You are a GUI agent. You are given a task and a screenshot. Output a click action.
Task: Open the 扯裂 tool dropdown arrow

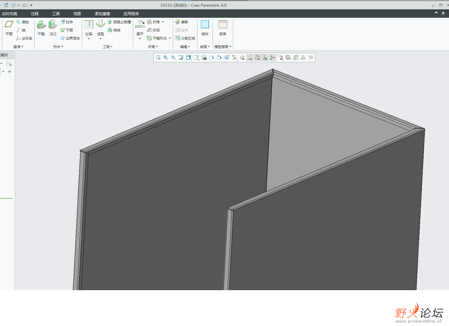(x=89, y=39)
